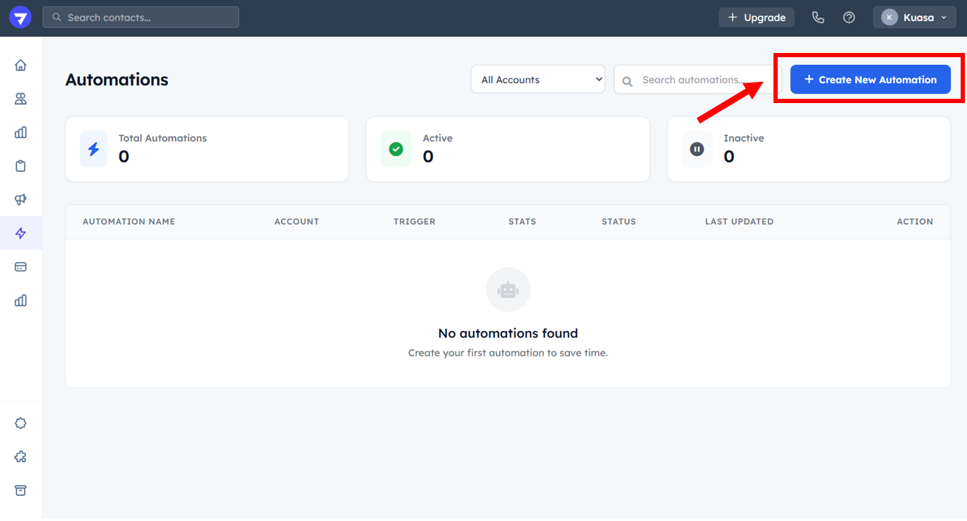Viewport: 967px width, 521px height.
Task: Select the megaphone campaigns icon
Action: pos(20,200)
